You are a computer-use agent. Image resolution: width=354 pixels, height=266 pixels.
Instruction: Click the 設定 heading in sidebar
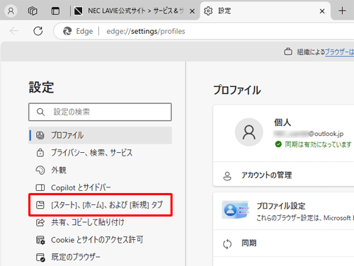pyautogui.click(x=41, y=87)
